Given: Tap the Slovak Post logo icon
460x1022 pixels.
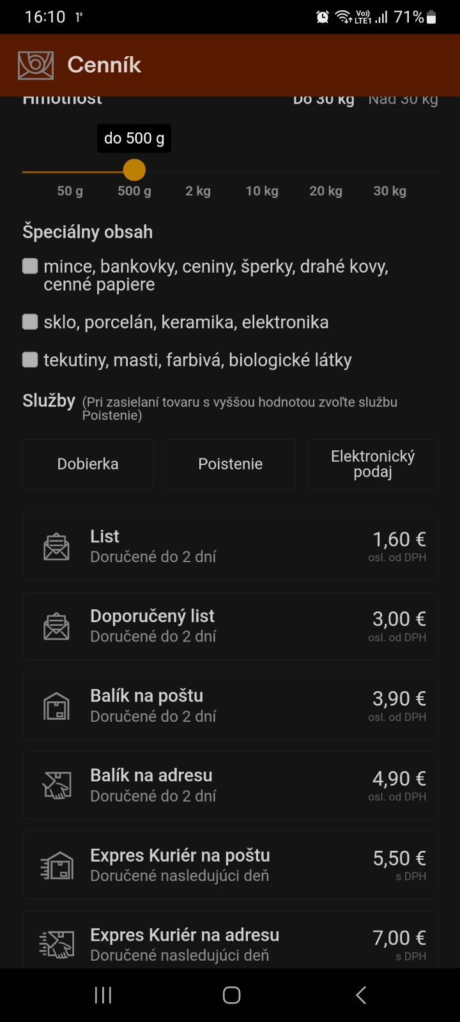Looking at the screenshot, I should pyautogui.click(x=36, y=65).
